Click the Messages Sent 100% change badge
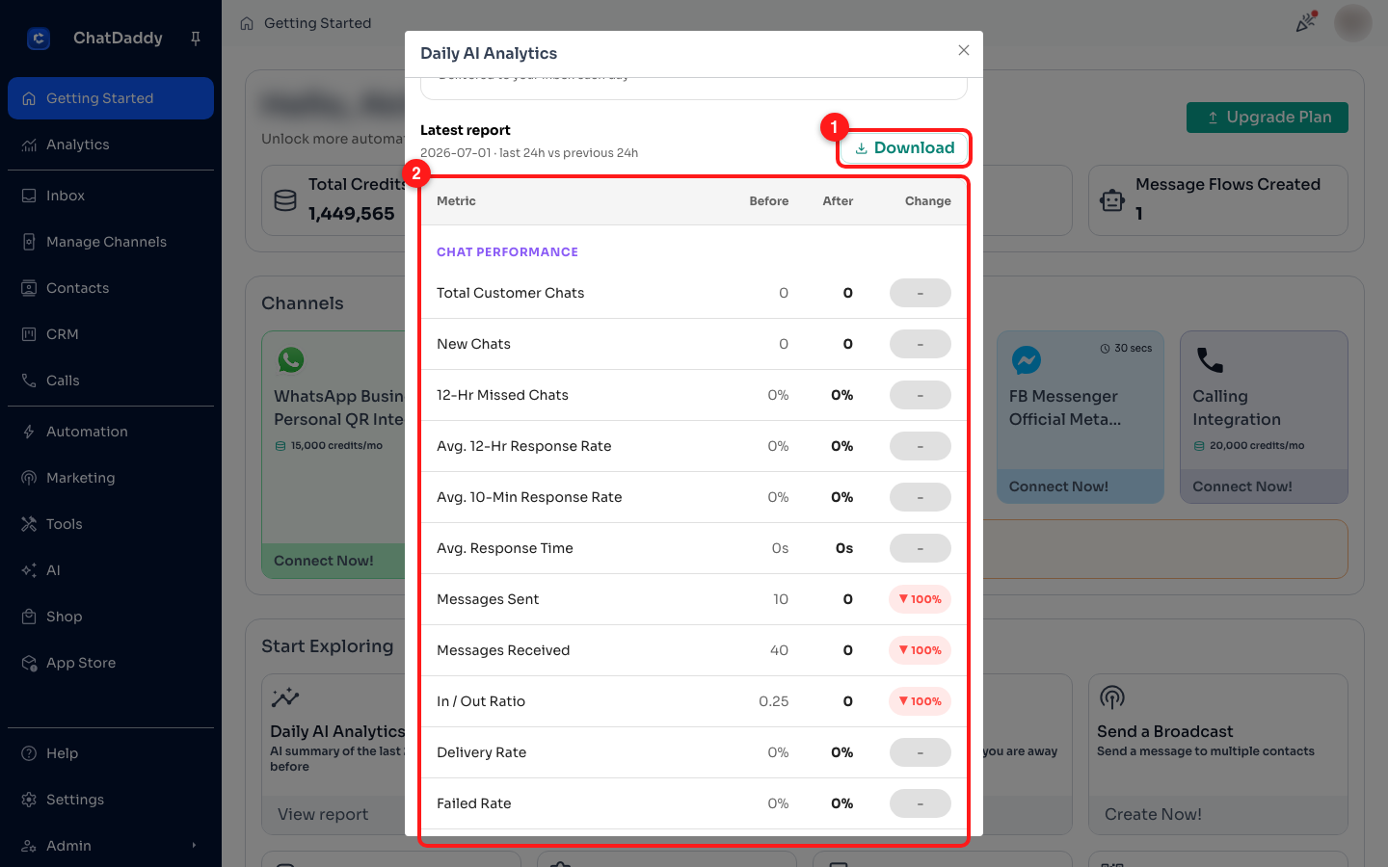Image resolution: width=1388 pixels, height=867 pixels. click(921, 599)
